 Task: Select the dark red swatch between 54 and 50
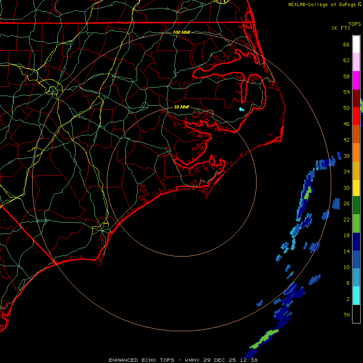[x=356, y=98]
